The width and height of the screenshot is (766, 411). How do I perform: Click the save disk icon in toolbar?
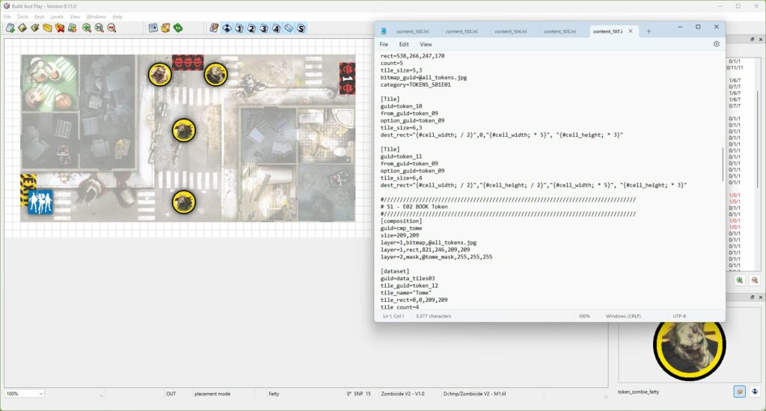pyautogui.click(x=73, y=28)
